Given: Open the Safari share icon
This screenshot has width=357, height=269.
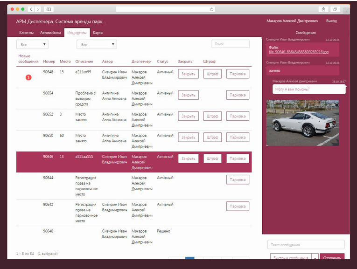Looking at the screenshot, I should click(323, 9).
